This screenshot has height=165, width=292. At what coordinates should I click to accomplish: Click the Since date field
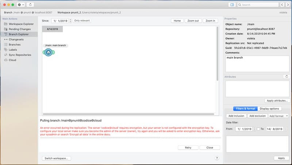coord(60,21)
